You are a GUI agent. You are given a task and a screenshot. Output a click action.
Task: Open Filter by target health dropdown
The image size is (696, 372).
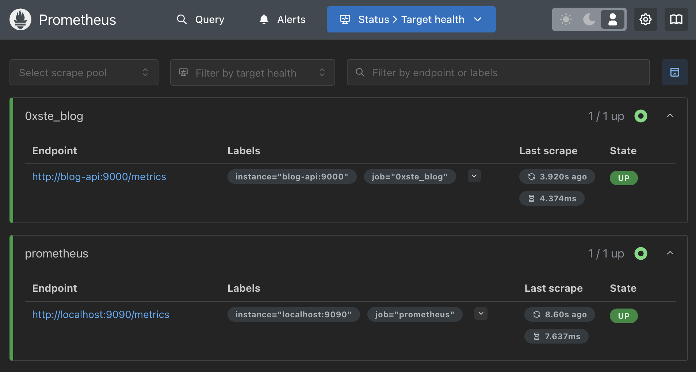point(252,72)
